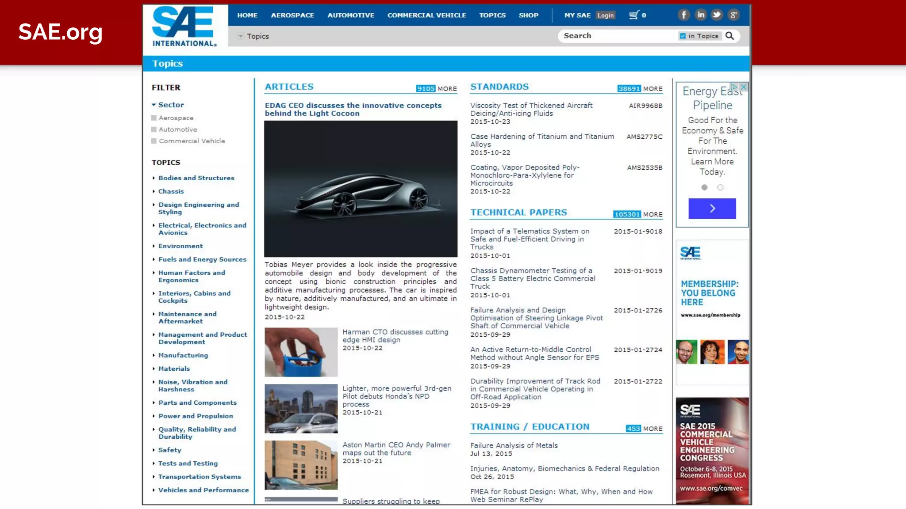This screenshot has height=509, width=906.
Task: Open the Materials topic link
Action: 174,368
